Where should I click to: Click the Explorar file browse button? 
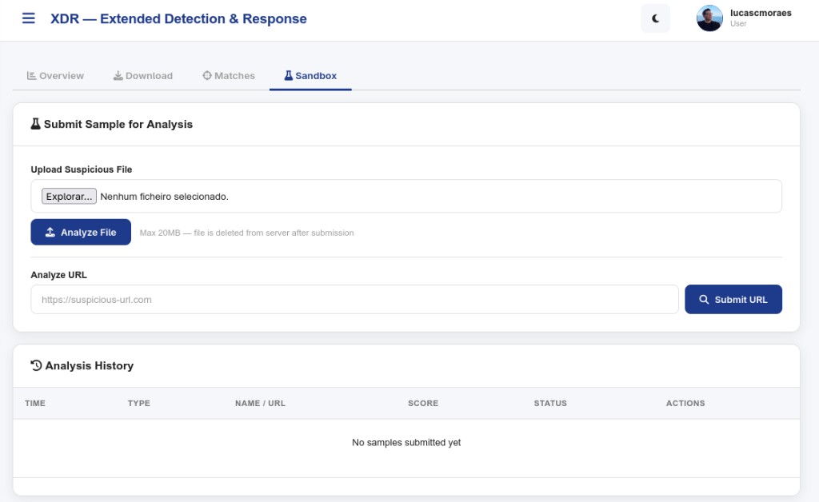69,196
